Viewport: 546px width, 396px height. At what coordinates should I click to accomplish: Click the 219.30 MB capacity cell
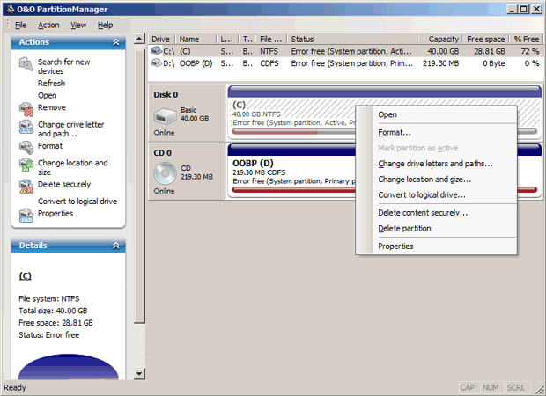[x=440, y=63]
